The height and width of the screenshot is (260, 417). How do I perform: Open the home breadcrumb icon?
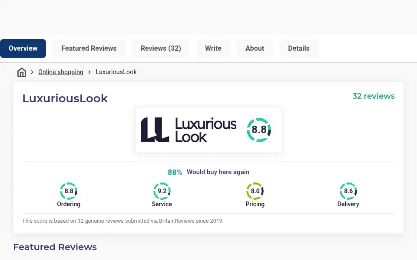coord(22,72)
